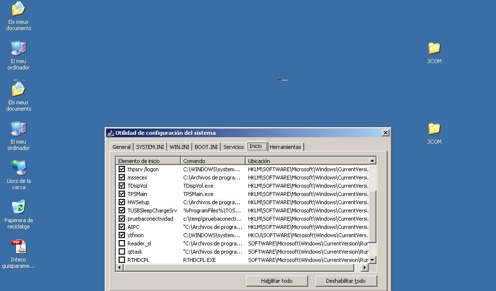Select the Paperera de reciclatge icon
The width and height of the screenshot is (496, 291).
[x=18, y=208]
